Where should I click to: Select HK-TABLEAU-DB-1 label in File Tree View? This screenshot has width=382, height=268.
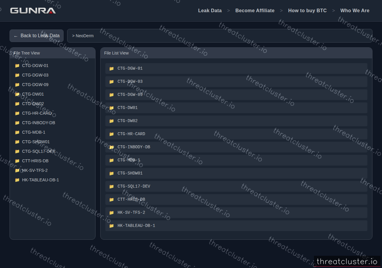[x=41, y=180]
